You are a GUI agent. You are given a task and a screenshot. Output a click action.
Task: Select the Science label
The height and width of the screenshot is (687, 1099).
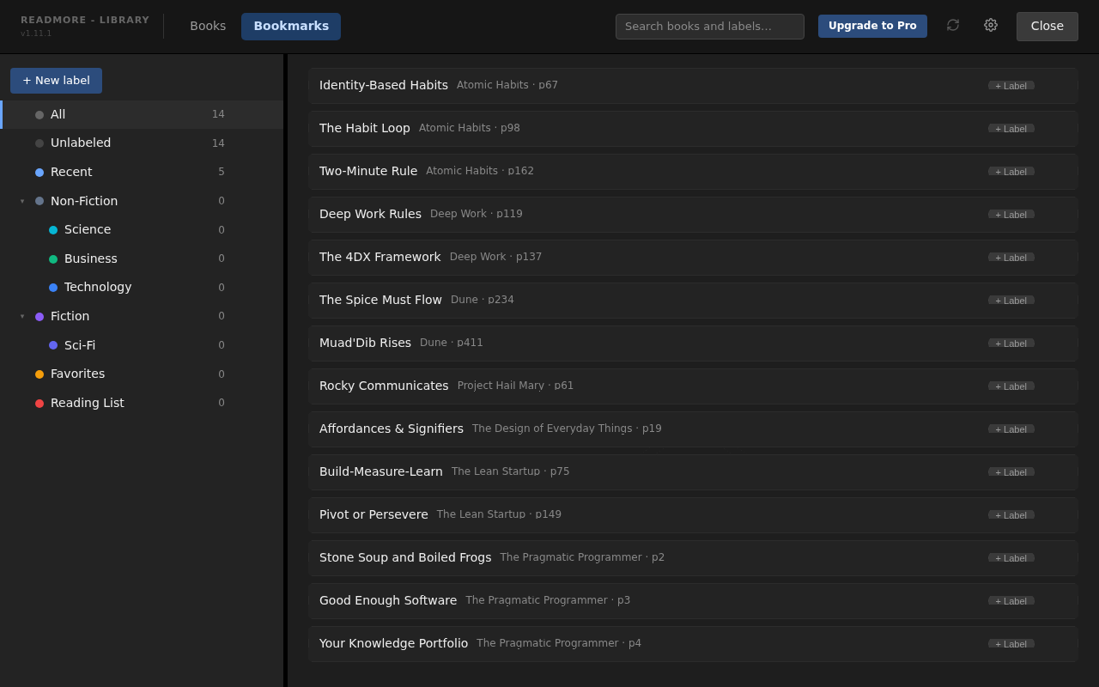[142, 229]
